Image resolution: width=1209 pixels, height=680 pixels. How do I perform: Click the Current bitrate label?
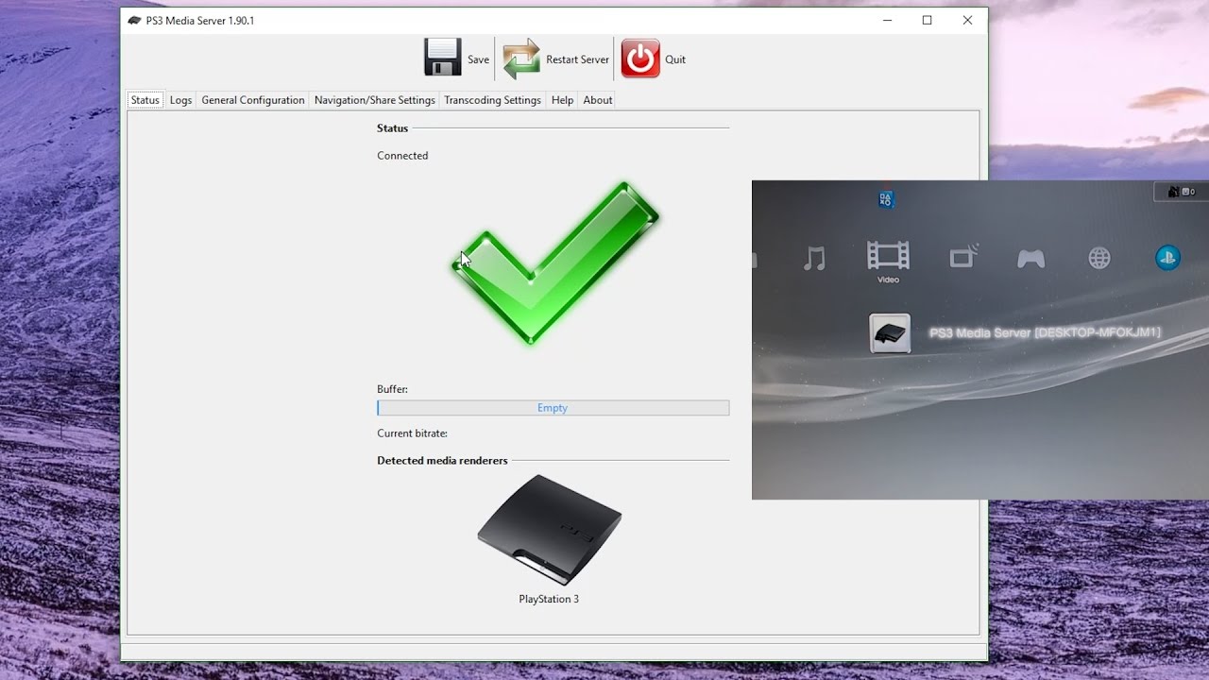413,433
